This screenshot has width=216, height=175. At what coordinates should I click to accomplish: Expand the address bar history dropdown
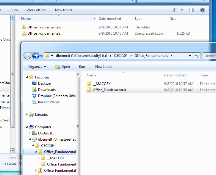(190, 56)
